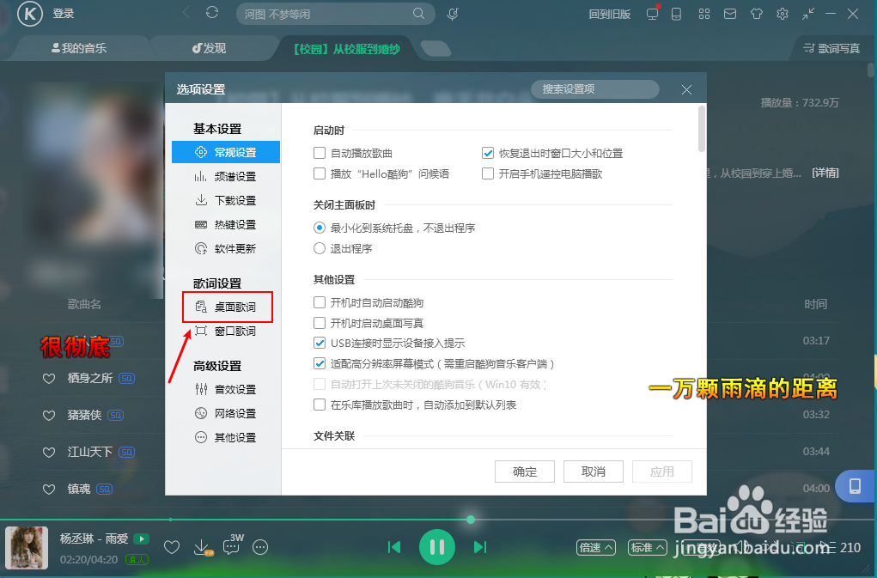The image size is (877, 578).
Task: Open the screen icon with the red dot
Action: coord(653,14)
